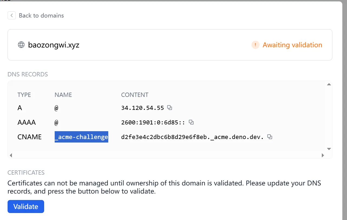
Task: Click the _acme.deno.dev. CNAME target text
Action: [192, 137]
